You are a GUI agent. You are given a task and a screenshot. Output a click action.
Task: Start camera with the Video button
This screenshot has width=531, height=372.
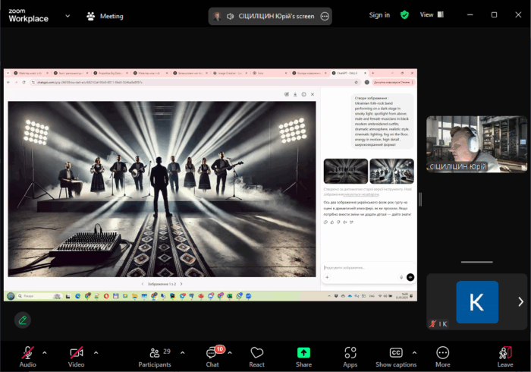[76, 354]
